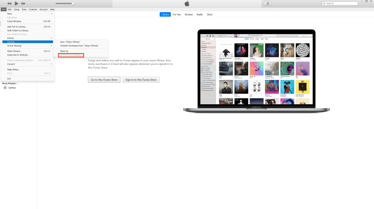Click the Search field
374x209 pixels.
pos(340,3)
